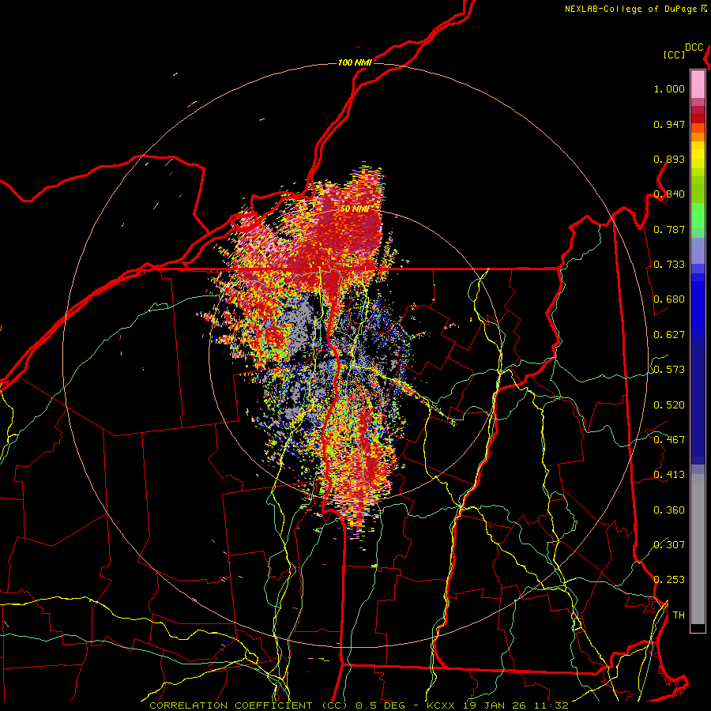Select the 1.000 legend value
Image resolution: width=711 pixels, height=711 pixels.
(669, 88)
